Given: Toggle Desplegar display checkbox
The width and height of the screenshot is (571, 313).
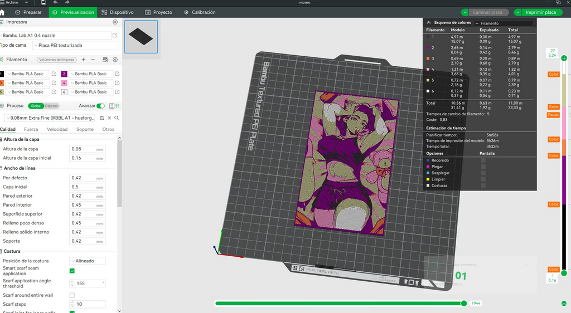Looking at the screenshot, I should coord(483,173).
